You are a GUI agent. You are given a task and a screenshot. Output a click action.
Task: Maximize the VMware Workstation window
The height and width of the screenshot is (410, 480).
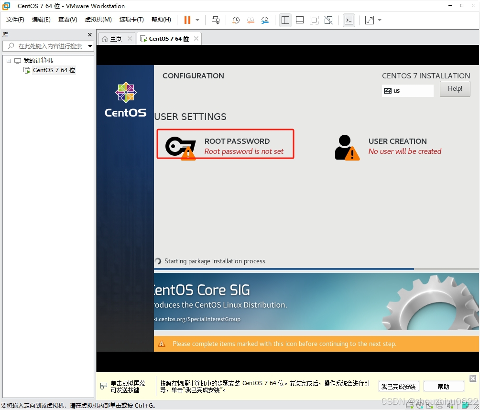(x=461, y=6)
